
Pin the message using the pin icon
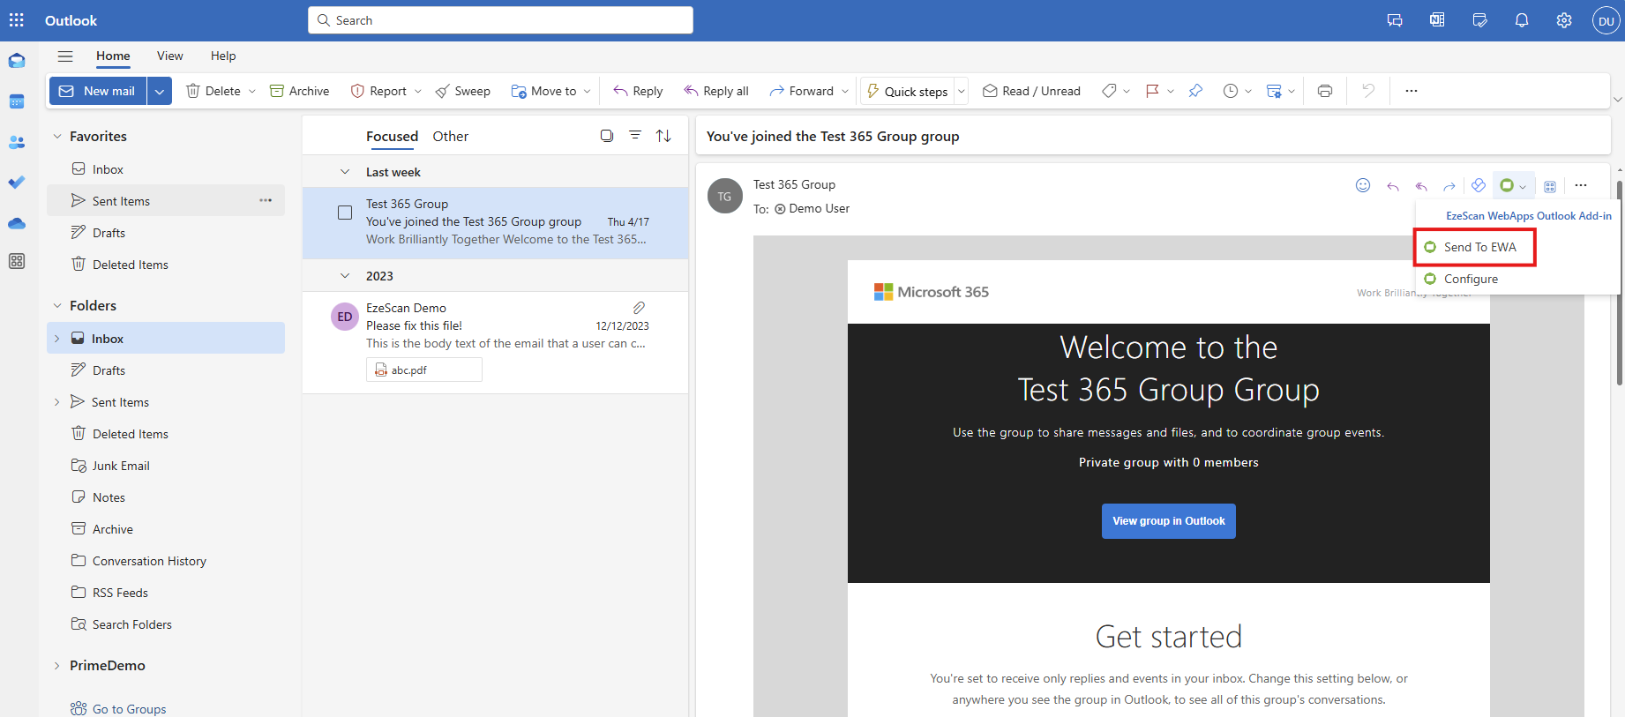coord(1195,91)
